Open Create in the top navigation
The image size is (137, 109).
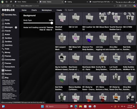click(x=59, y=10)
